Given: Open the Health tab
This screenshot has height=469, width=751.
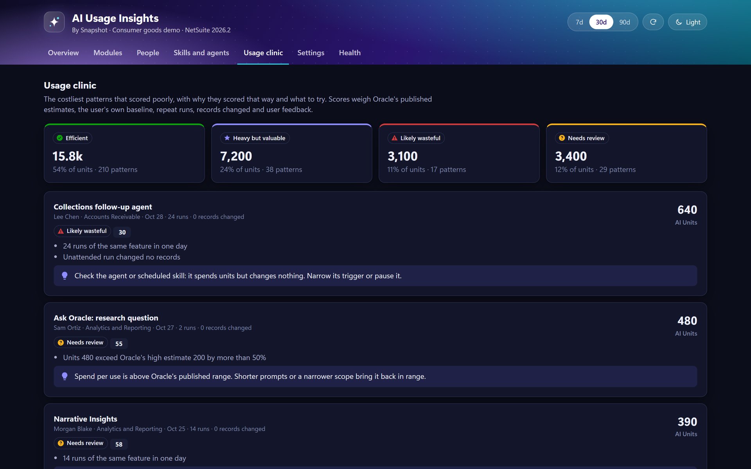Looking at the screenshot, I should (x=350, y=53).
